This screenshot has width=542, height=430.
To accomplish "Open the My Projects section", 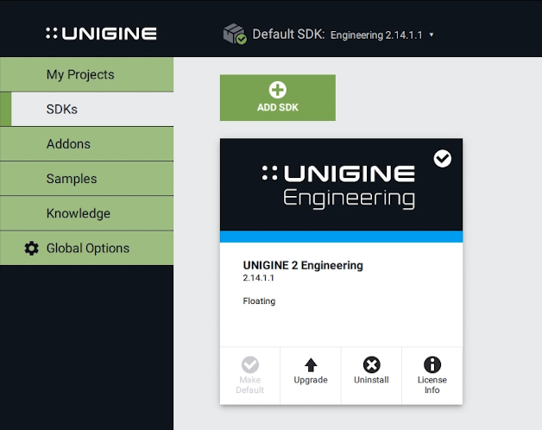I will [80, 75].
